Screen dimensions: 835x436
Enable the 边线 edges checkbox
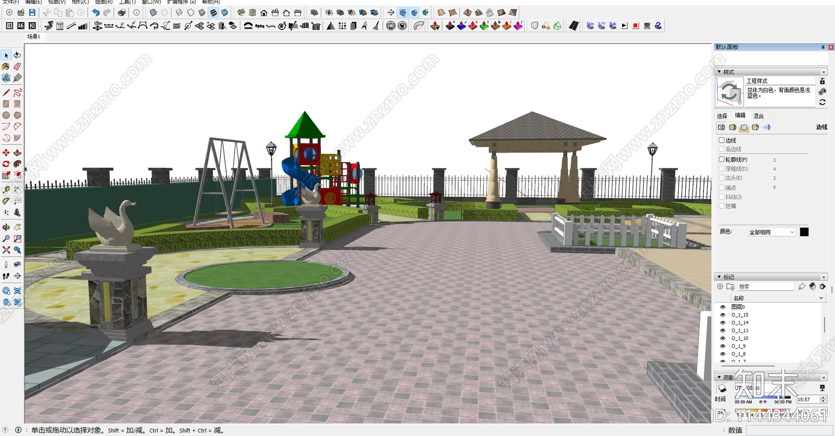[x=722, y=140]
